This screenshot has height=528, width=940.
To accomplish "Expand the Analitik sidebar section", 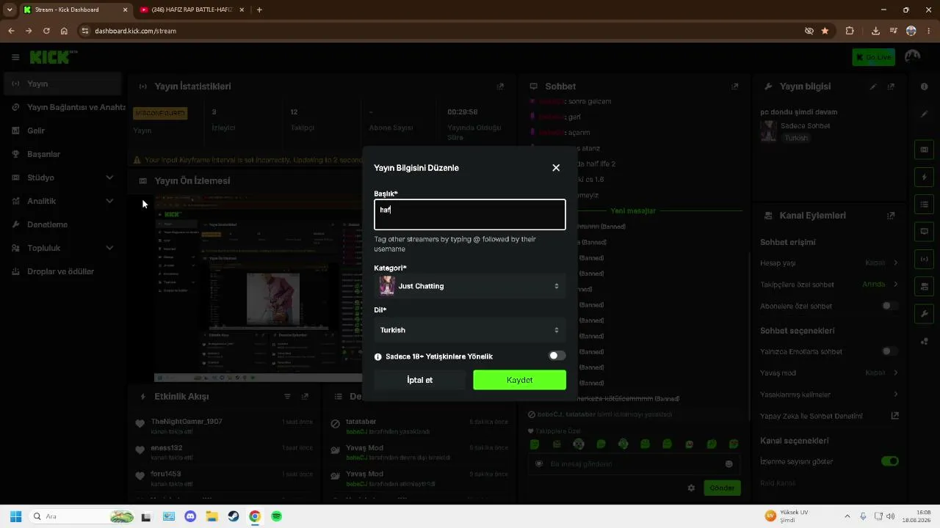I will 109,201.
